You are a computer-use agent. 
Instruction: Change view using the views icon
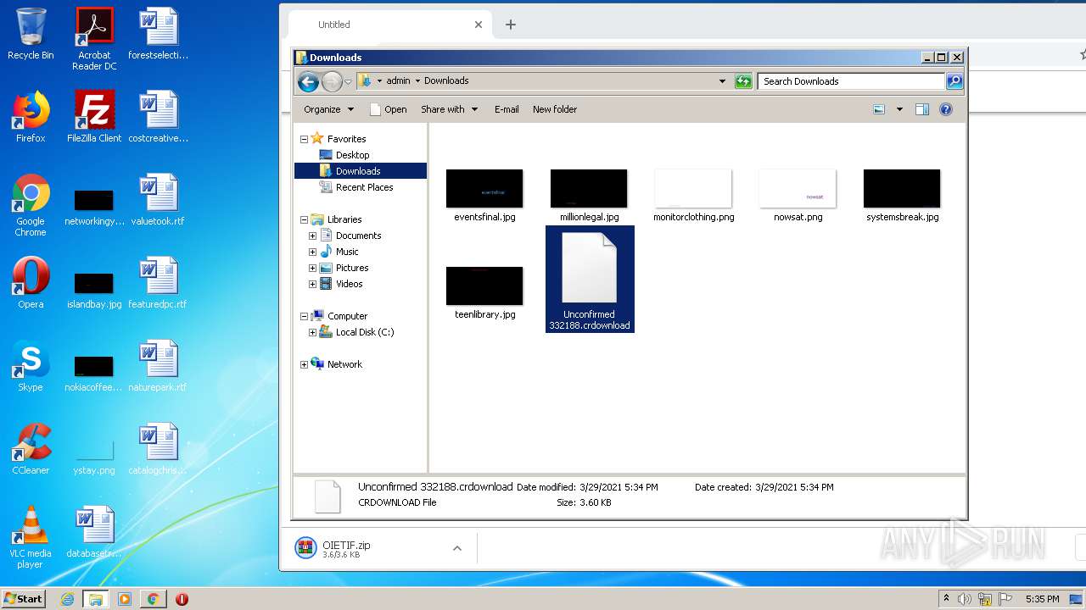pyautogui.click(x=879, y=109)
